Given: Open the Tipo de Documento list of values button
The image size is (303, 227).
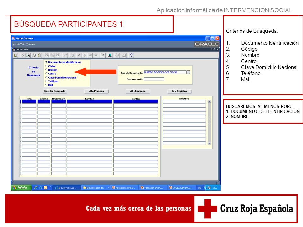Looking at the screenshot, I should 188,72.
